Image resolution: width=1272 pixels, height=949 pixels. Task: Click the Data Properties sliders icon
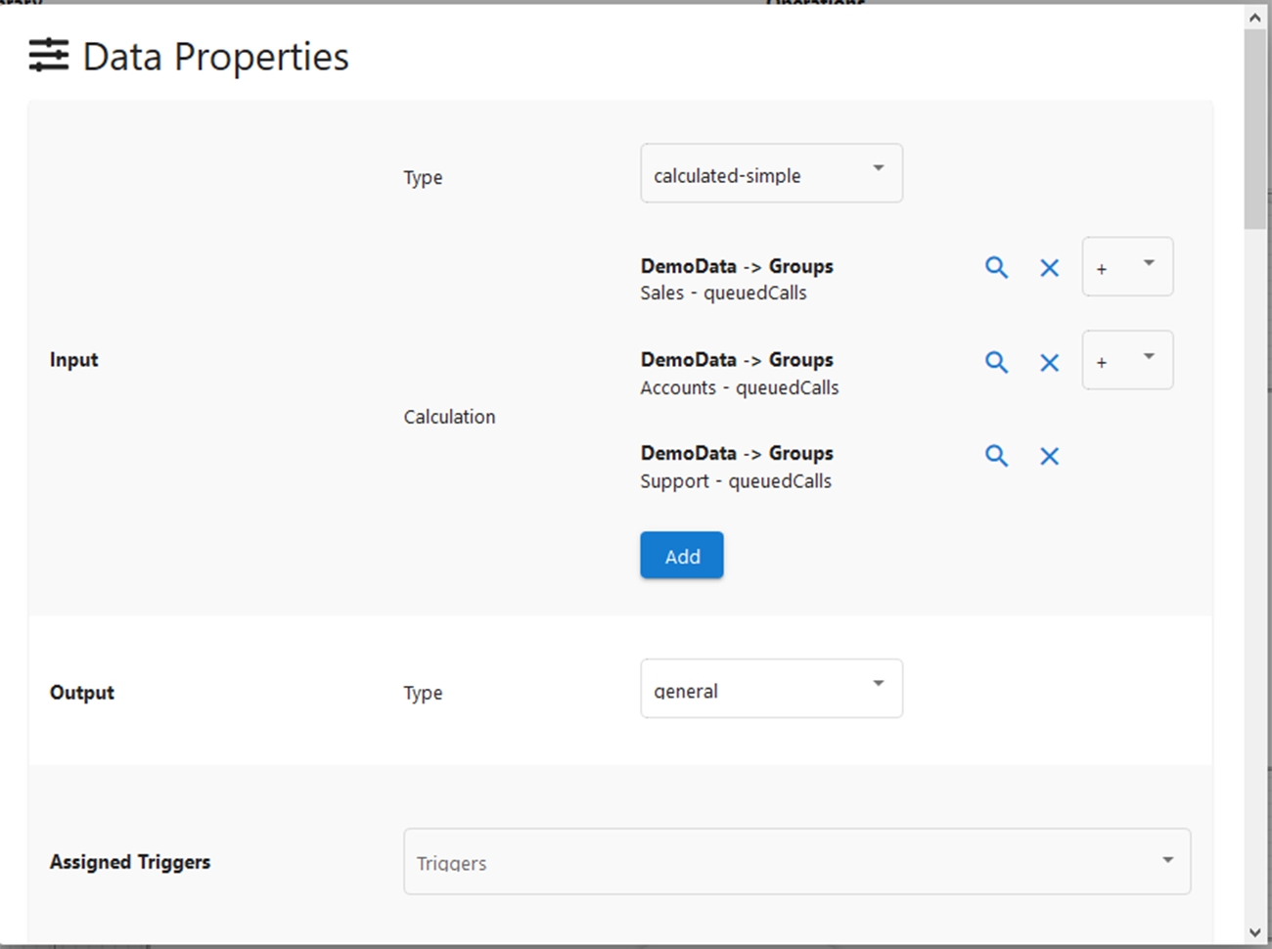point(48,56)
